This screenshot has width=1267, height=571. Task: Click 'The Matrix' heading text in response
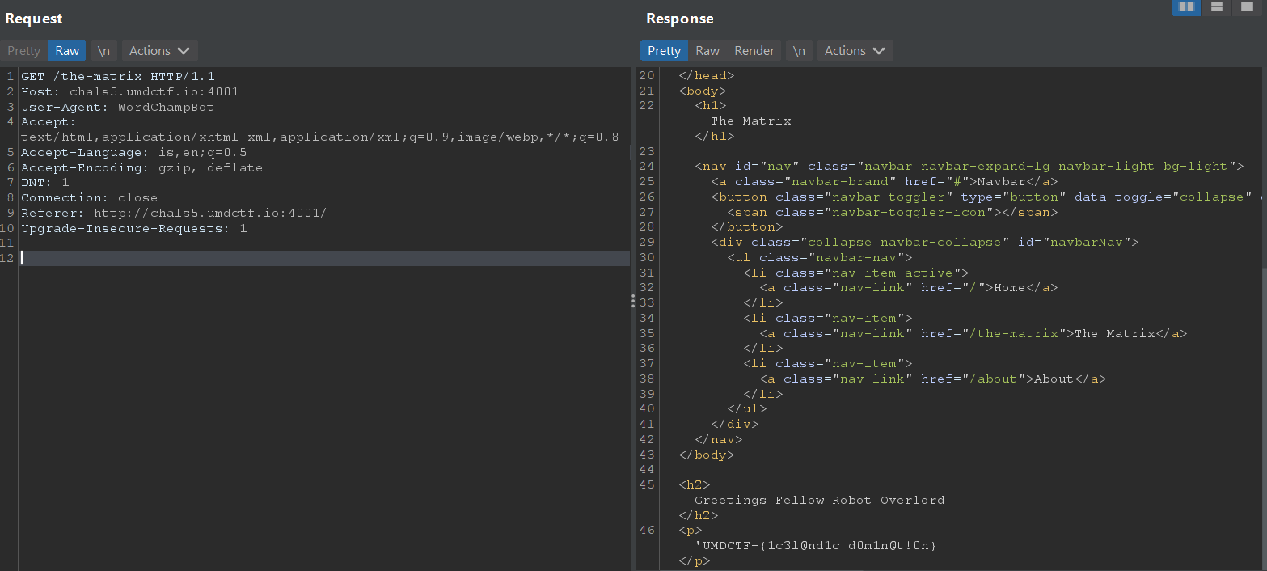point(751,121)
